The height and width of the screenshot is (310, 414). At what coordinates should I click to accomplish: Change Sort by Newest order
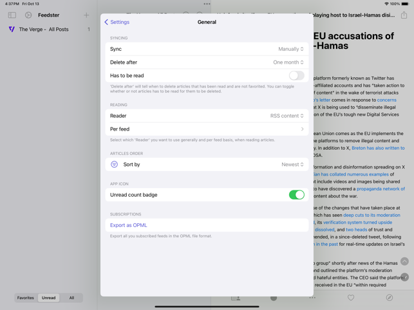pyautogui.click(x=292, y=165)
